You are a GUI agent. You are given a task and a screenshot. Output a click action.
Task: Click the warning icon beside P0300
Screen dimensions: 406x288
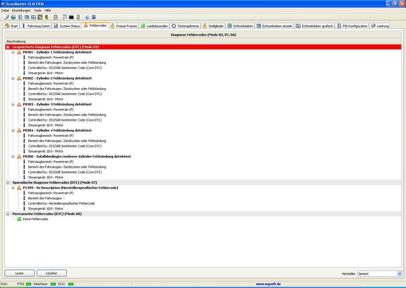(19, 157)
